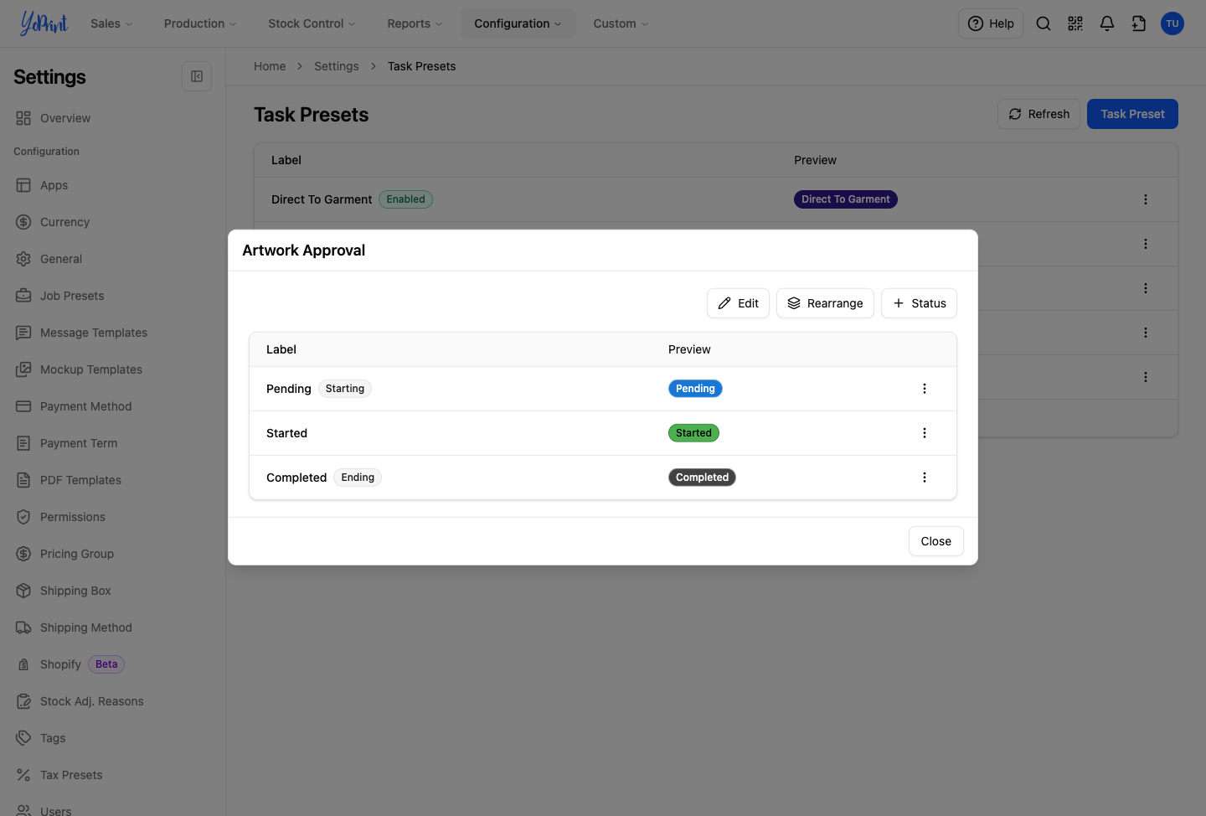Click the green Started preview badge

pyautogui.click(x=693, y=433)
